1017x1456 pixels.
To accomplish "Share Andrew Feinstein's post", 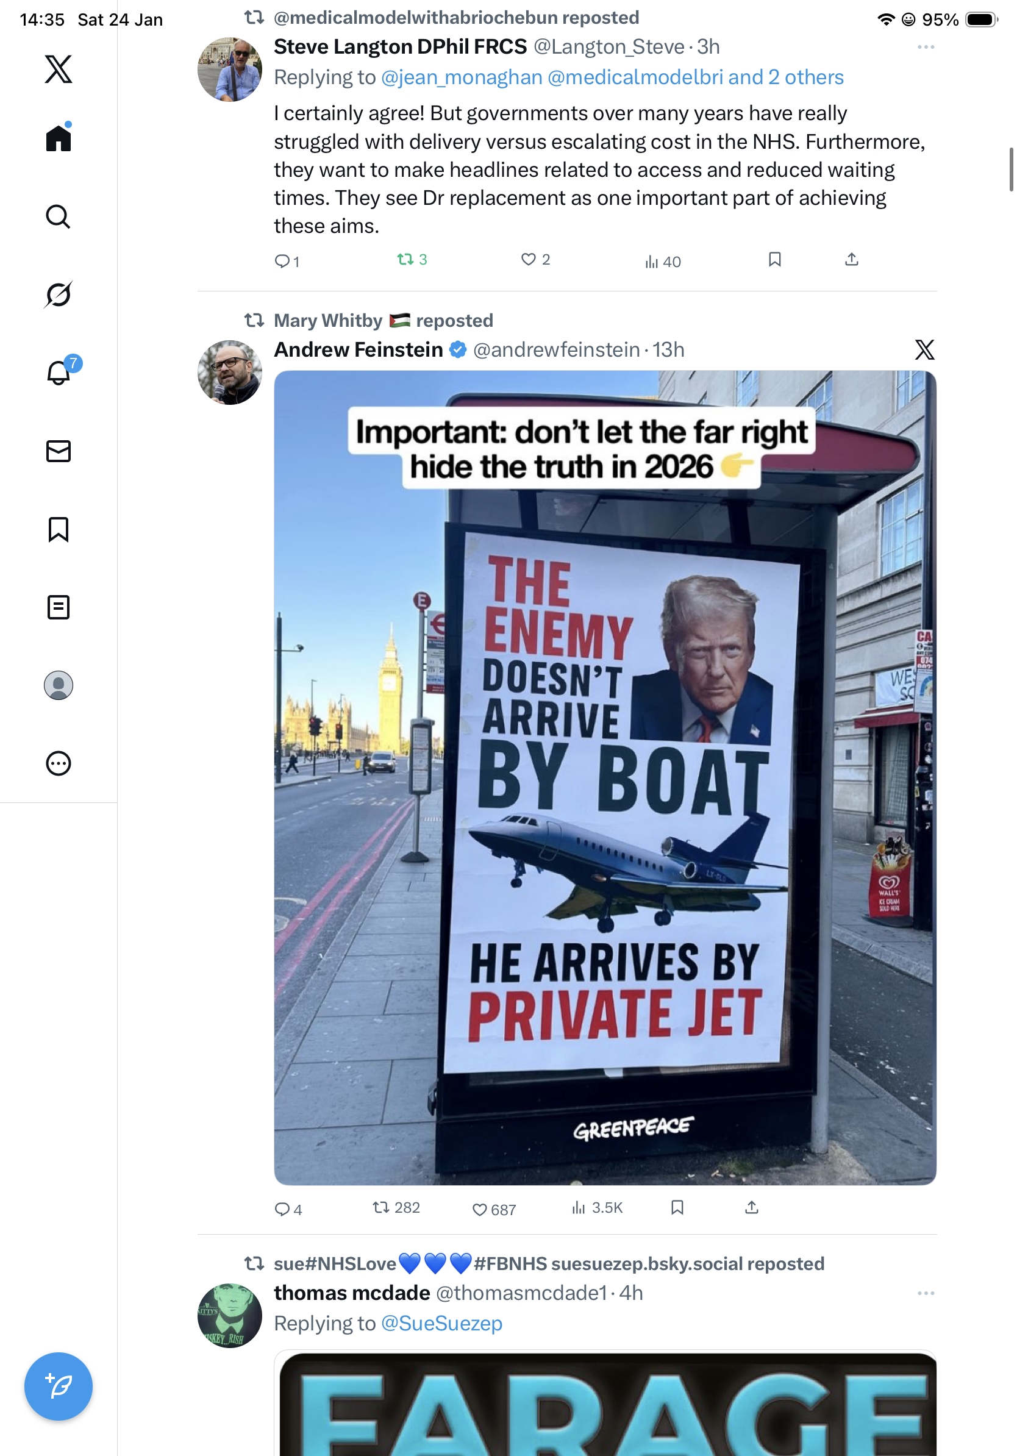I will pyautogui.click(x=751, y=1207).
